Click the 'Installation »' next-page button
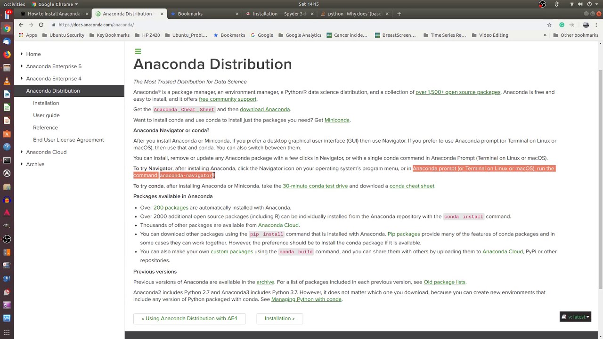Image resolution: width=603 pixels, height=339 pixels. tap(280, 319)
